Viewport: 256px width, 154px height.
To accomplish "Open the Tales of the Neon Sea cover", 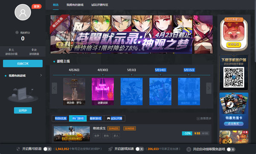I will pos(103,91).
